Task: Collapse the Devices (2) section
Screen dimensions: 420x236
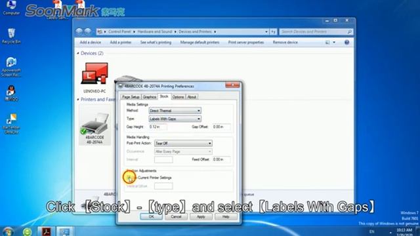Action: (x=78, y=53)
